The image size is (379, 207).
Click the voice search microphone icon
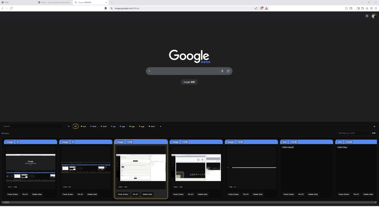(222, 71)
